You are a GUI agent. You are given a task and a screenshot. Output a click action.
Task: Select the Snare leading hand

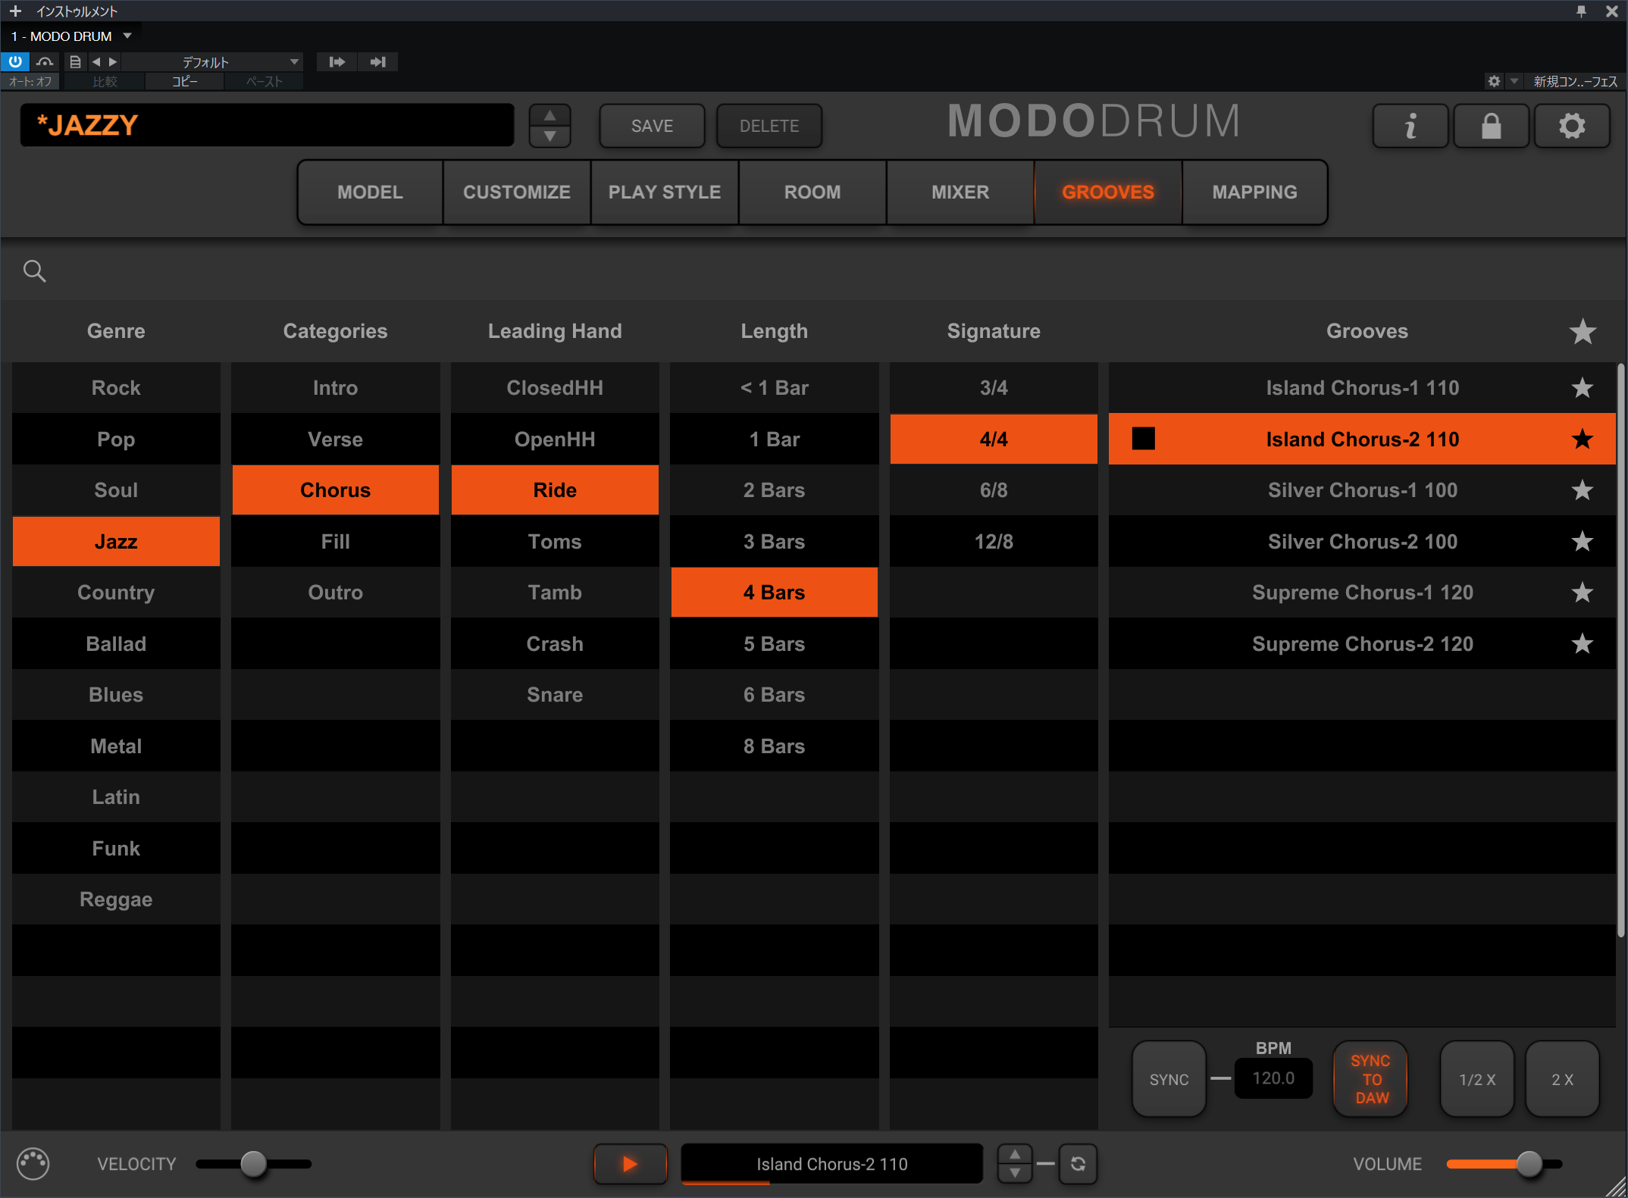point(555,695)
